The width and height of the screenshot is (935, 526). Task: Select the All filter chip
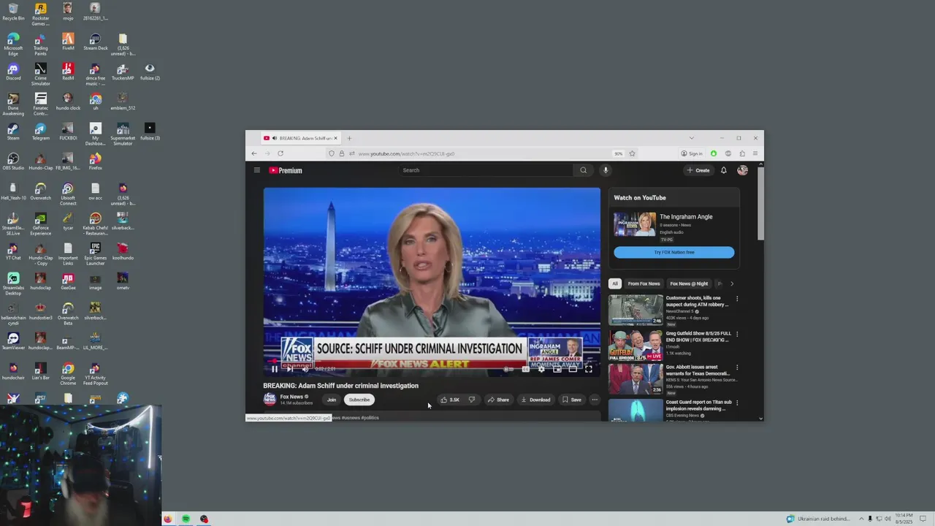click(615, 283)
